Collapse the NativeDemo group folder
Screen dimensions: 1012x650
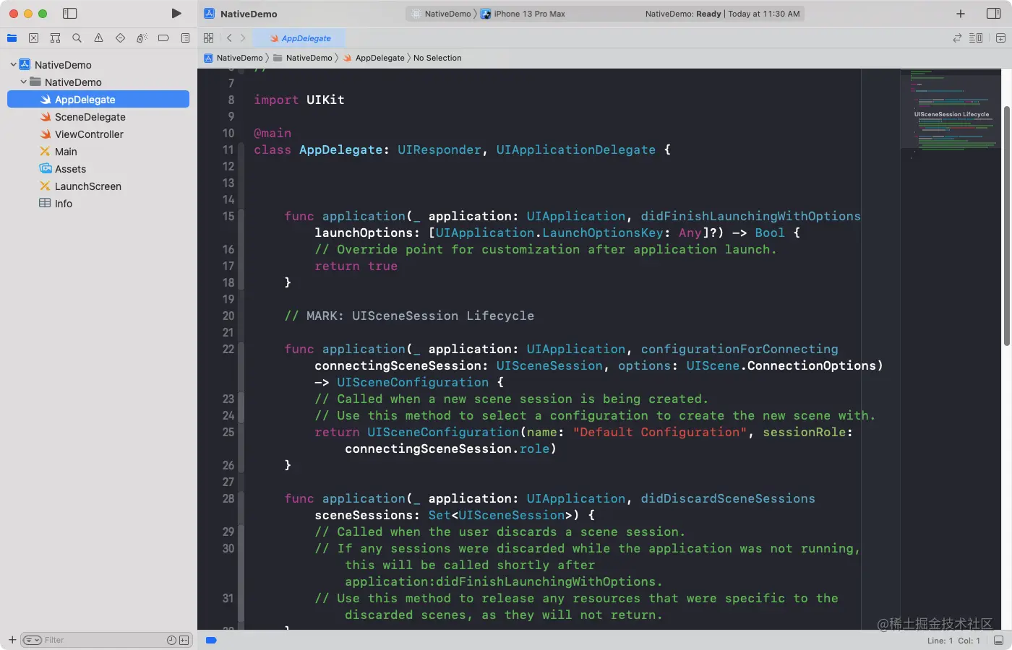pos(23,82)
